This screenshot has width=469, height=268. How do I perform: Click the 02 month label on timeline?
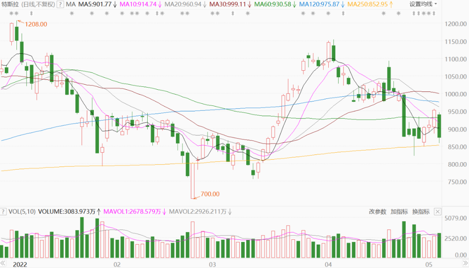[x=117, y=265]
